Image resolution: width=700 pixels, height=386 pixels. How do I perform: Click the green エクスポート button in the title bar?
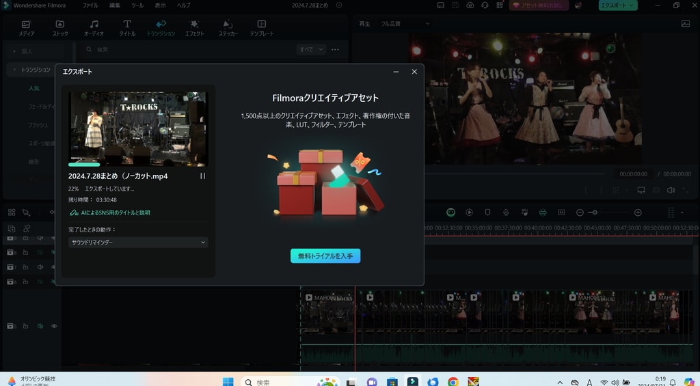[618, 5]
